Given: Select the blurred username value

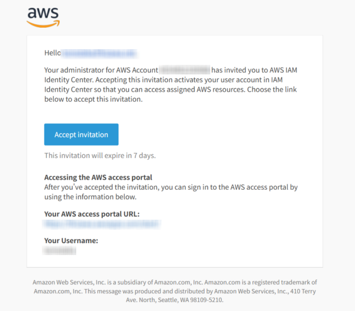Looking at the screenshot, I should (x=59, y=250).
